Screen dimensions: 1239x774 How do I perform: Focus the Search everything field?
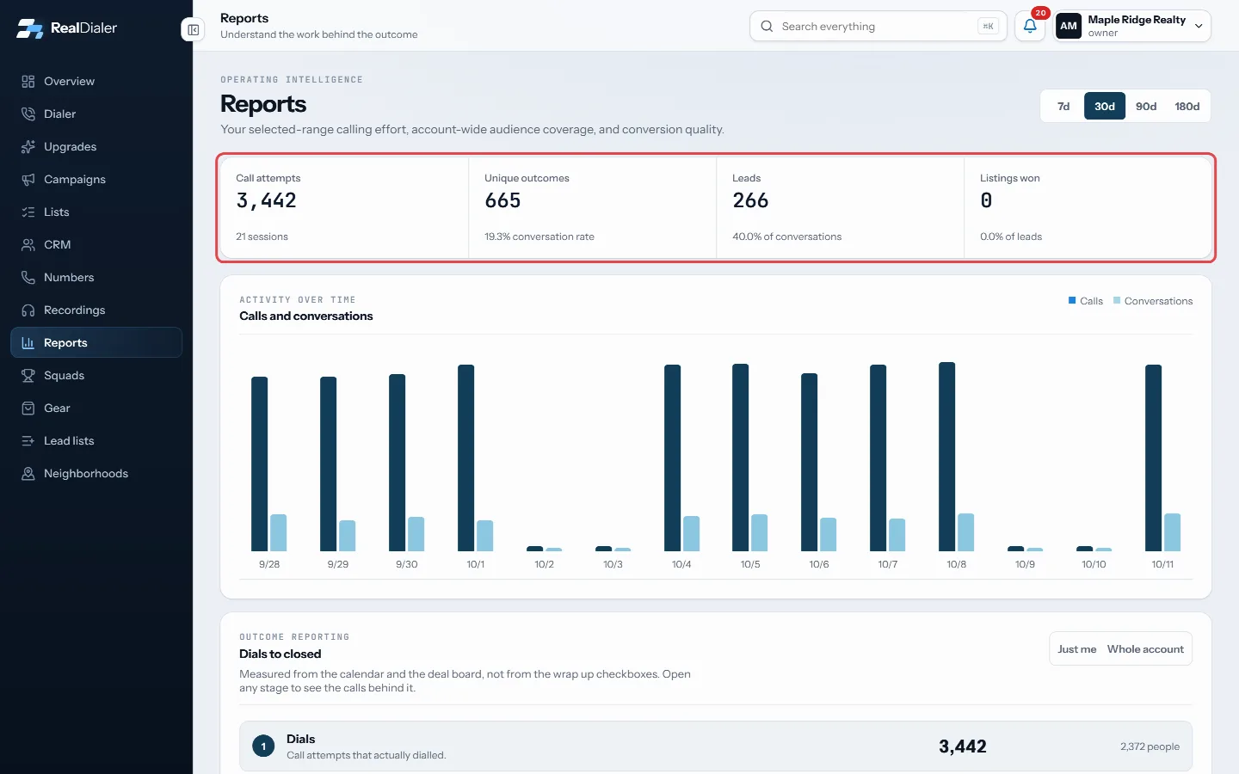click(x=878, y=27)
